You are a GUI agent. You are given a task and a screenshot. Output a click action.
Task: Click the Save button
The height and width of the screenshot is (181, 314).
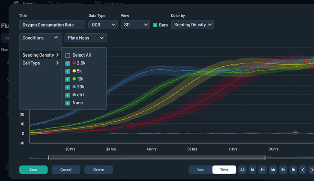(x=33, y=170)
